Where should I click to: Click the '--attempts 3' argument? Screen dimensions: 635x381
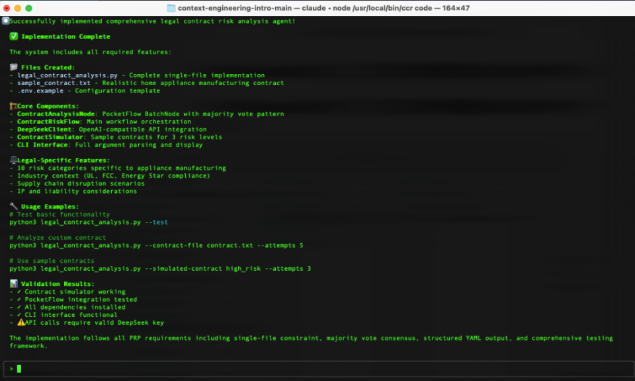click(x=288, y=268)
